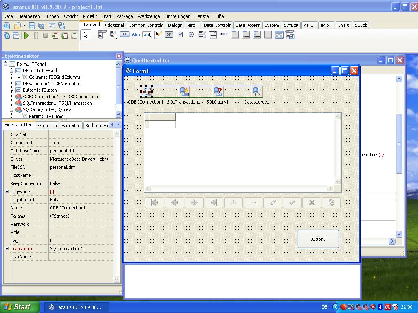Open the Projekt menu
Image resolution: width=418 pixels, height=313 pixels.
[x=89, y=16]
